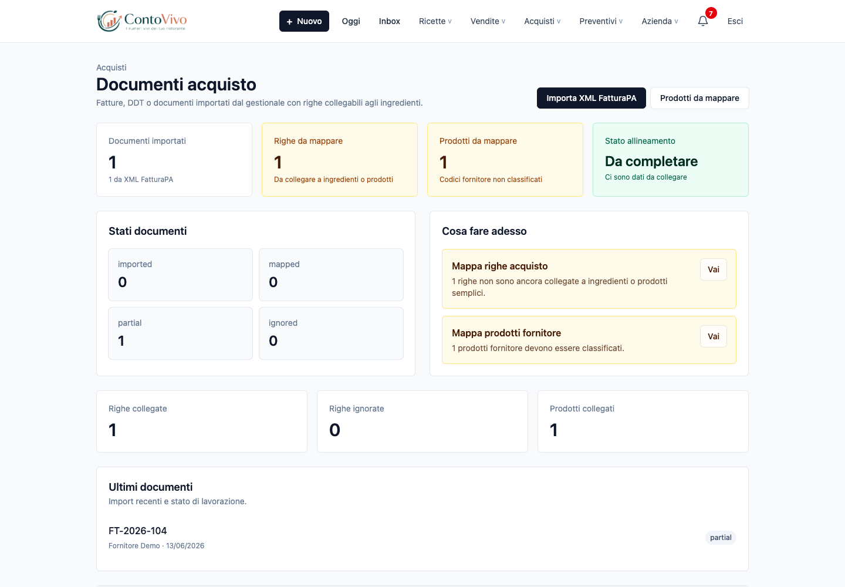Click the Mappa prodotti fornitore title

point(506,333)
